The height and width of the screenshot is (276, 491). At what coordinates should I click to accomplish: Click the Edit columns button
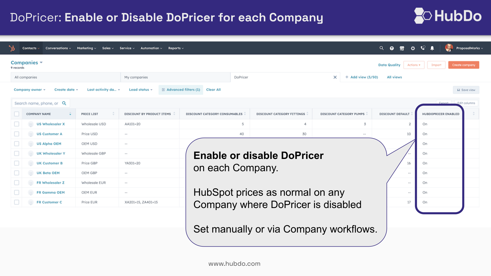coord(466,103)
